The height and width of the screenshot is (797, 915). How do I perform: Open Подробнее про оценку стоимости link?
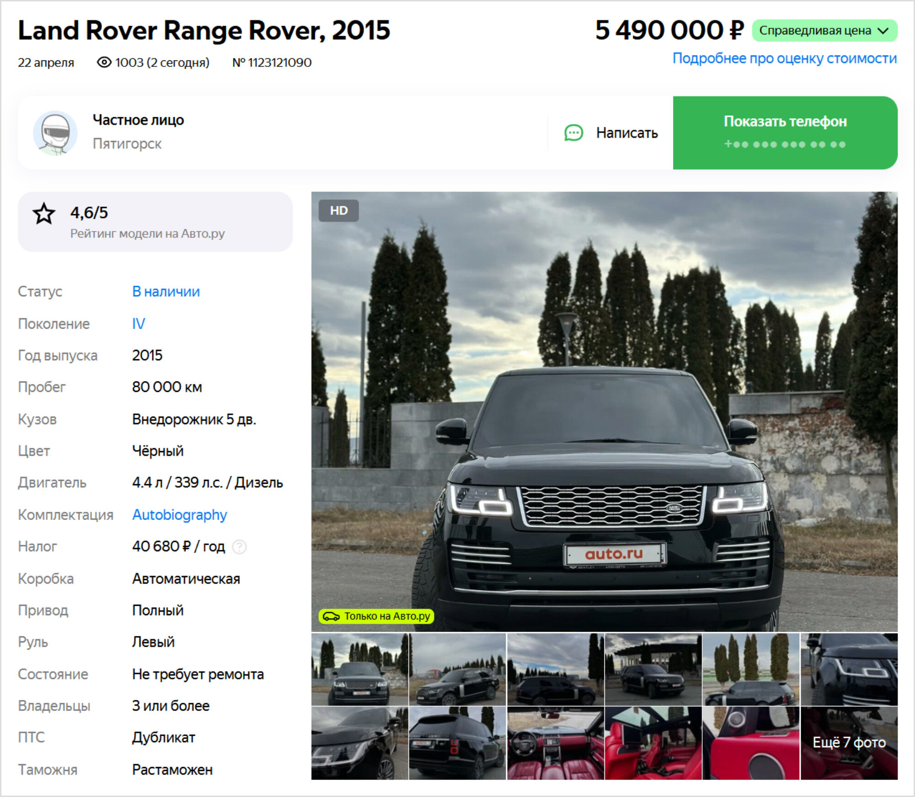point(785,59)
